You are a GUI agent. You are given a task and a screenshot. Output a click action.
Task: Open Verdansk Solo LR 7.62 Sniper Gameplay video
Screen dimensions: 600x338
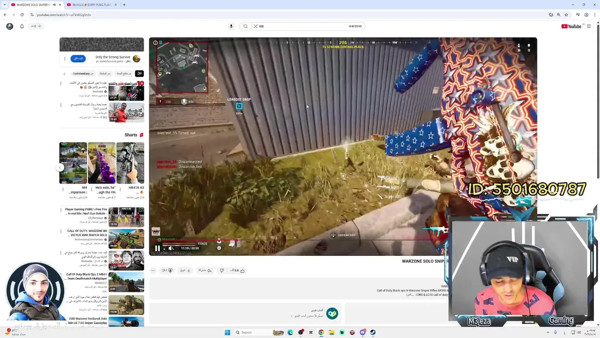click(126, 322)
